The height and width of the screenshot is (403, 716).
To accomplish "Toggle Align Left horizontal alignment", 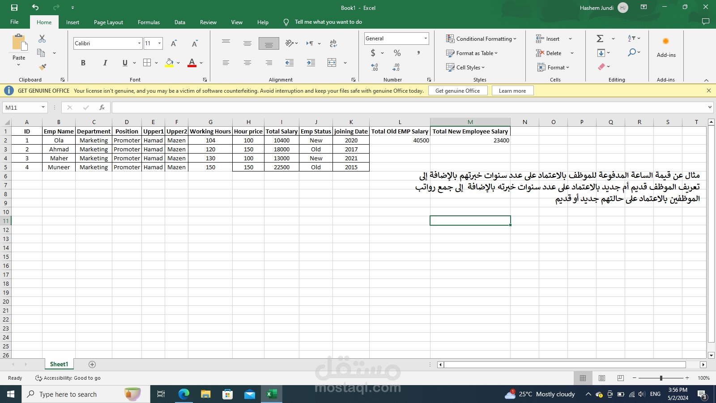I will point(226,63).
